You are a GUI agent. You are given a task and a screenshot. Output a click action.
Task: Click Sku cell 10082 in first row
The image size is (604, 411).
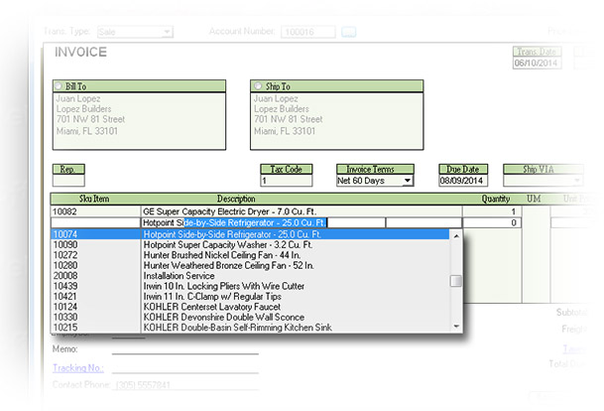(95, 211)
